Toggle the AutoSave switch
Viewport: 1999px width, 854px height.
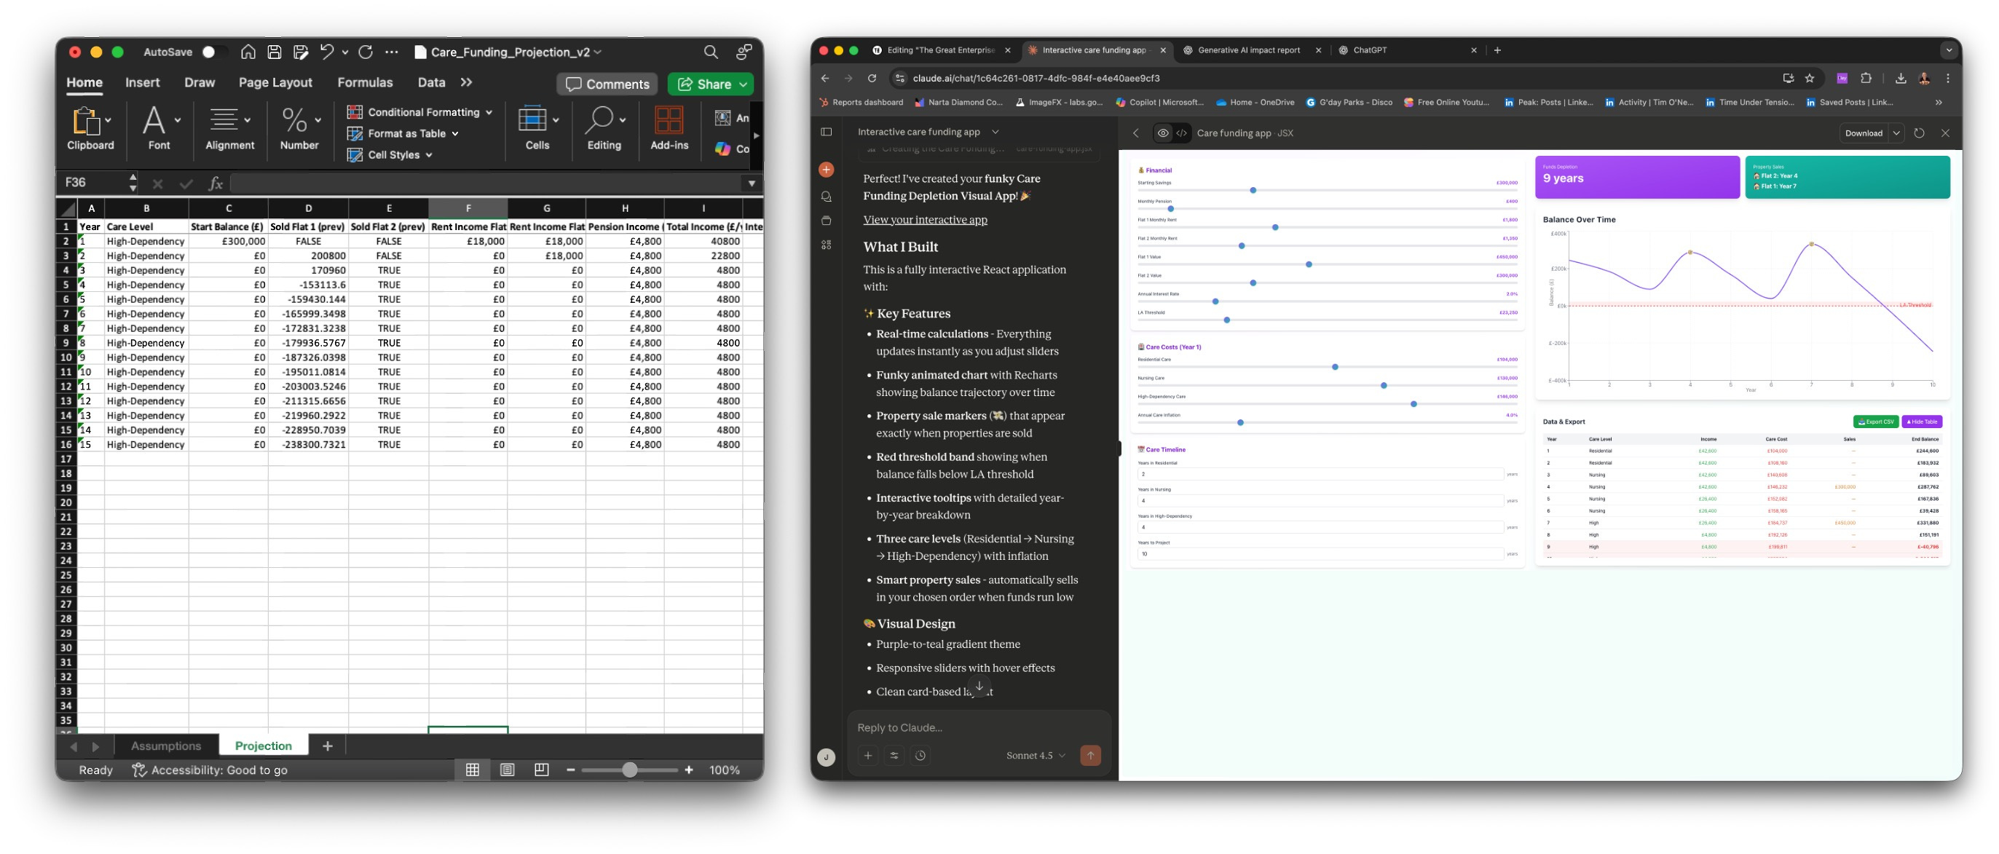211,52
